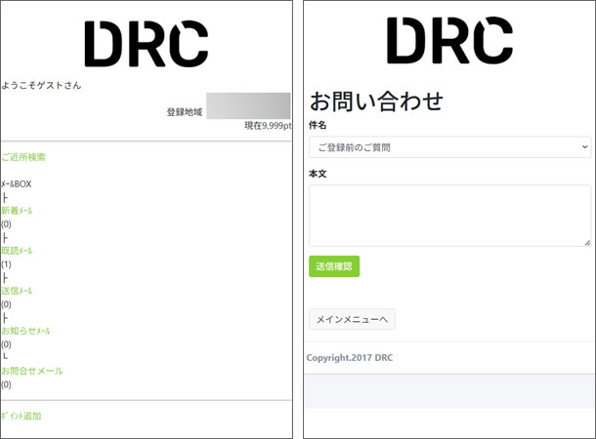Click the メインメニューへ button

(x=352, y=319)
